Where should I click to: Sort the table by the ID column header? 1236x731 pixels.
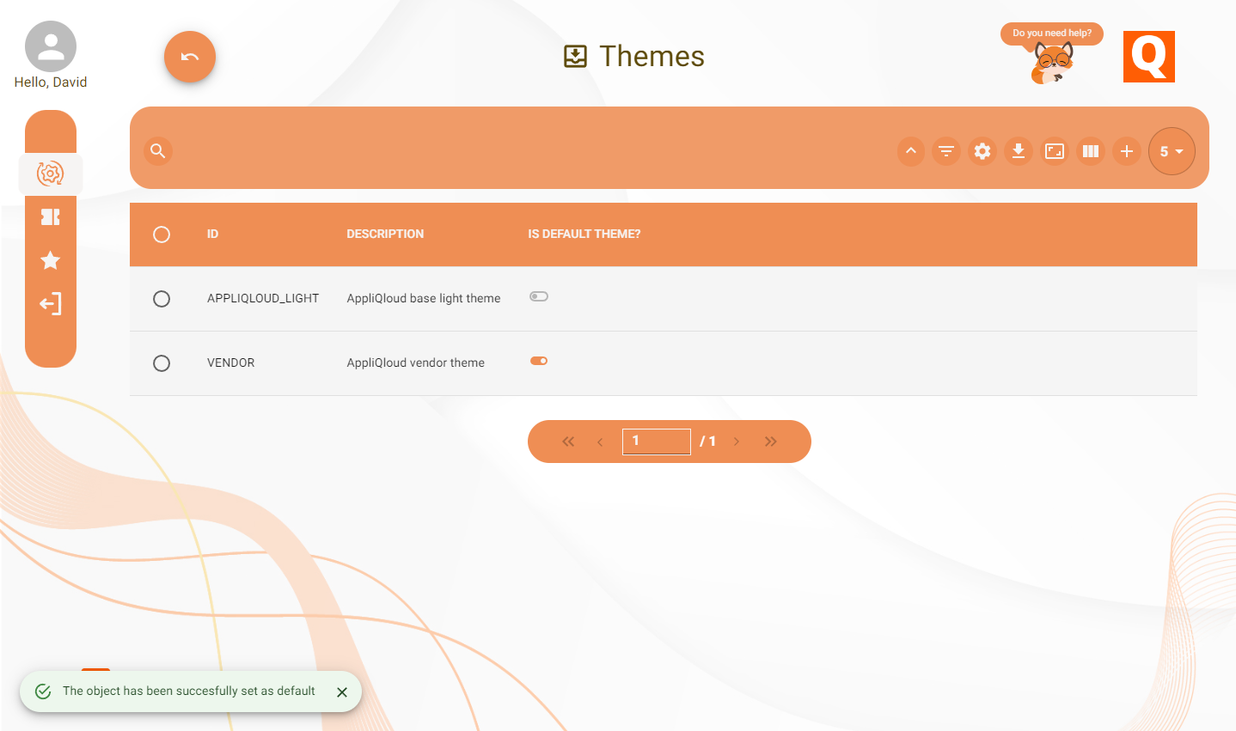(x=212, y=234)
